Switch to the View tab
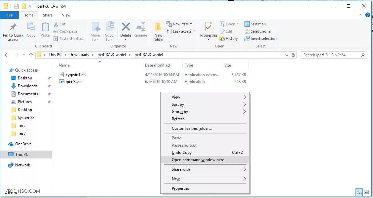 point(66,15)
